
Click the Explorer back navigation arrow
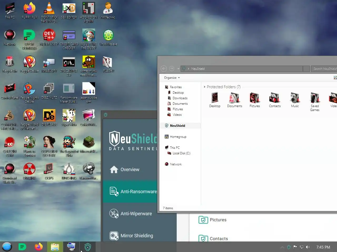164,69
